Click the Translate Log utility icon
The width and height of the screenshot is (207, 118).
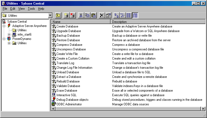point(54,63)
